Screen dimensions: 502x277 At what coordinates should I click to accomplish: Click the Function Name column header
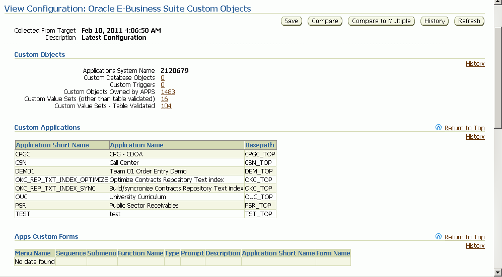click(x=140, y=253)
